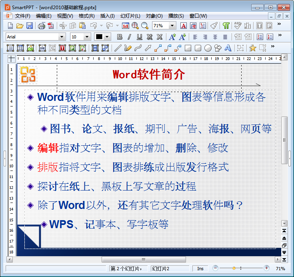Expand the undo history dropdown arrow
Screen dimensions: 294x277
[101, 26]
